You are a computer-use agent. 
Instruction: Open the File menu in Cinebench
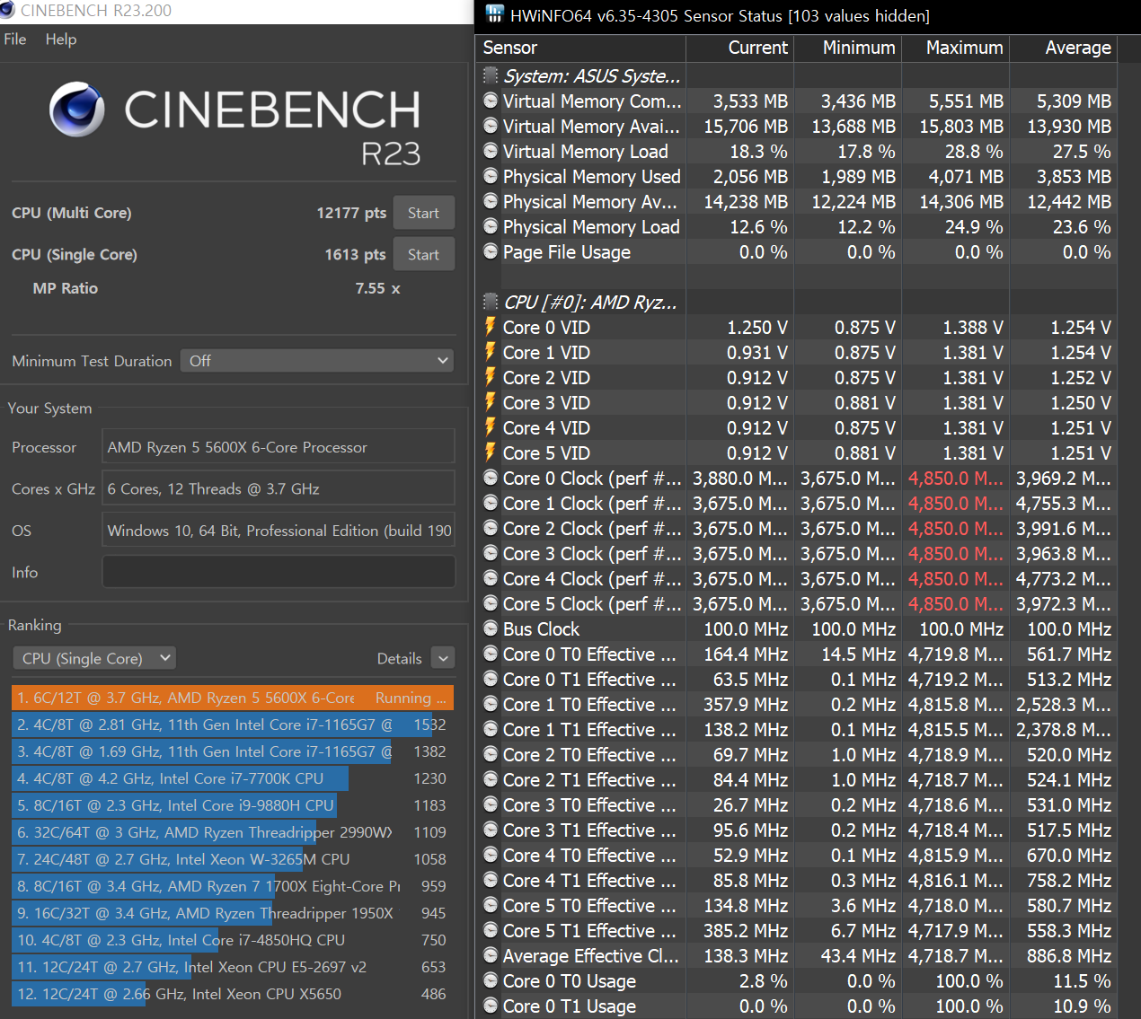[15, 40]
